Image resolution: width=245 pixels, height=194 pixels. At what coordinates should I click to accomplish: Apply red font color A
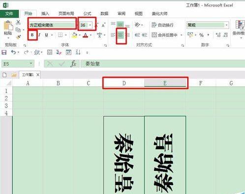point(85,35)
